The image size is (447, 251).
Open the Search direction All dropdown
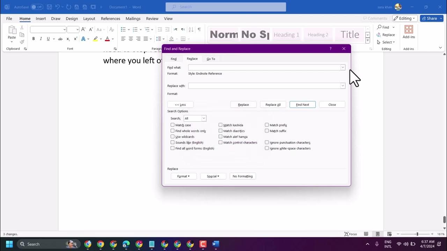click(204, 118)
